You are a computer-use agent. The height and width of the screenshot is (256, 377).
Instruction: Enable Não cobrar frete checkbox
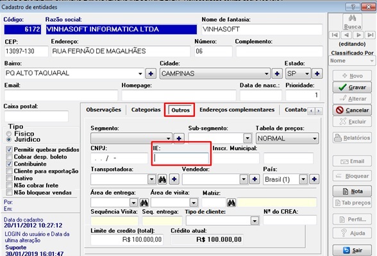9,185
